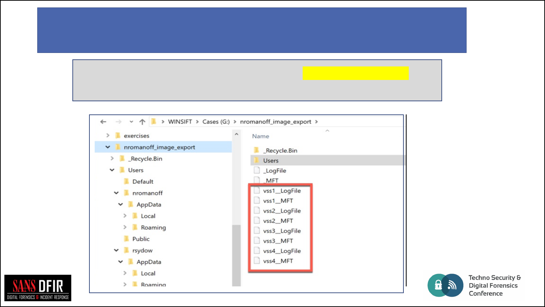Click the Forward navigation arrow

click(118, 122)
